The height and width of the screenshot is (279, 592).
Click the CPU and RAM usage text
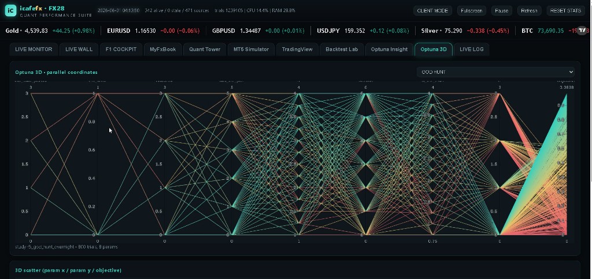tap(271, 10)
